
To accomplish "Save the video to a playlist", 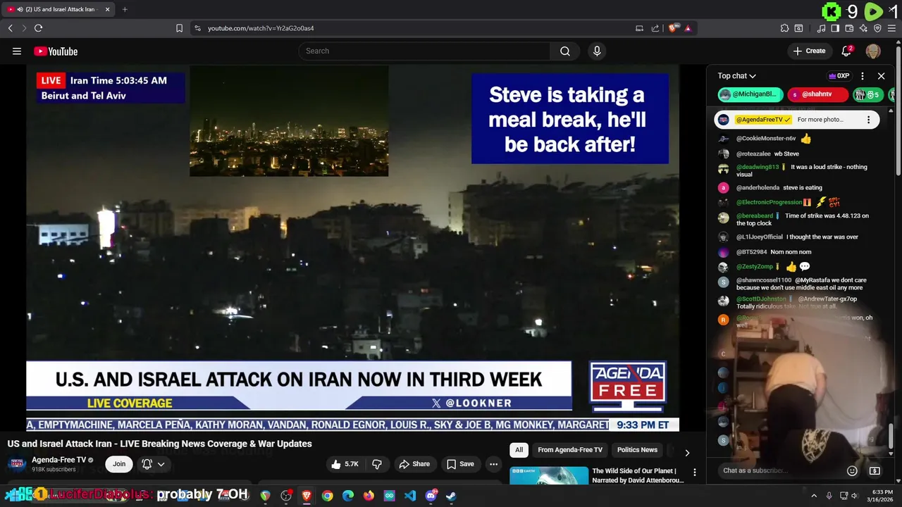I will tap(460, 464).
